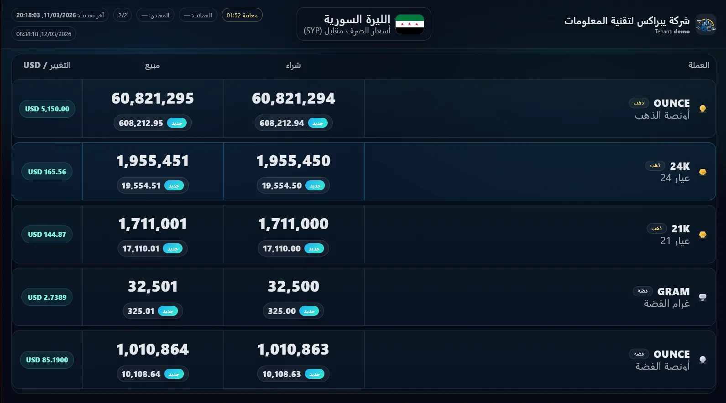The width and height of the screenshot is (726, 403).
Task: Click the last update timestamp pill
Action: pyautogui.click(x=60, y=15)
